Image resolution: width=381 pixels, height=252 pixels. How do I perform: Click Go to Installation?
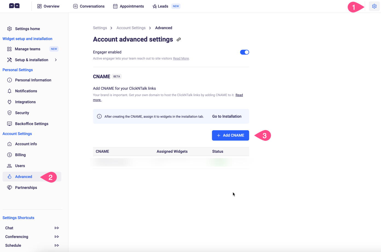226,116
